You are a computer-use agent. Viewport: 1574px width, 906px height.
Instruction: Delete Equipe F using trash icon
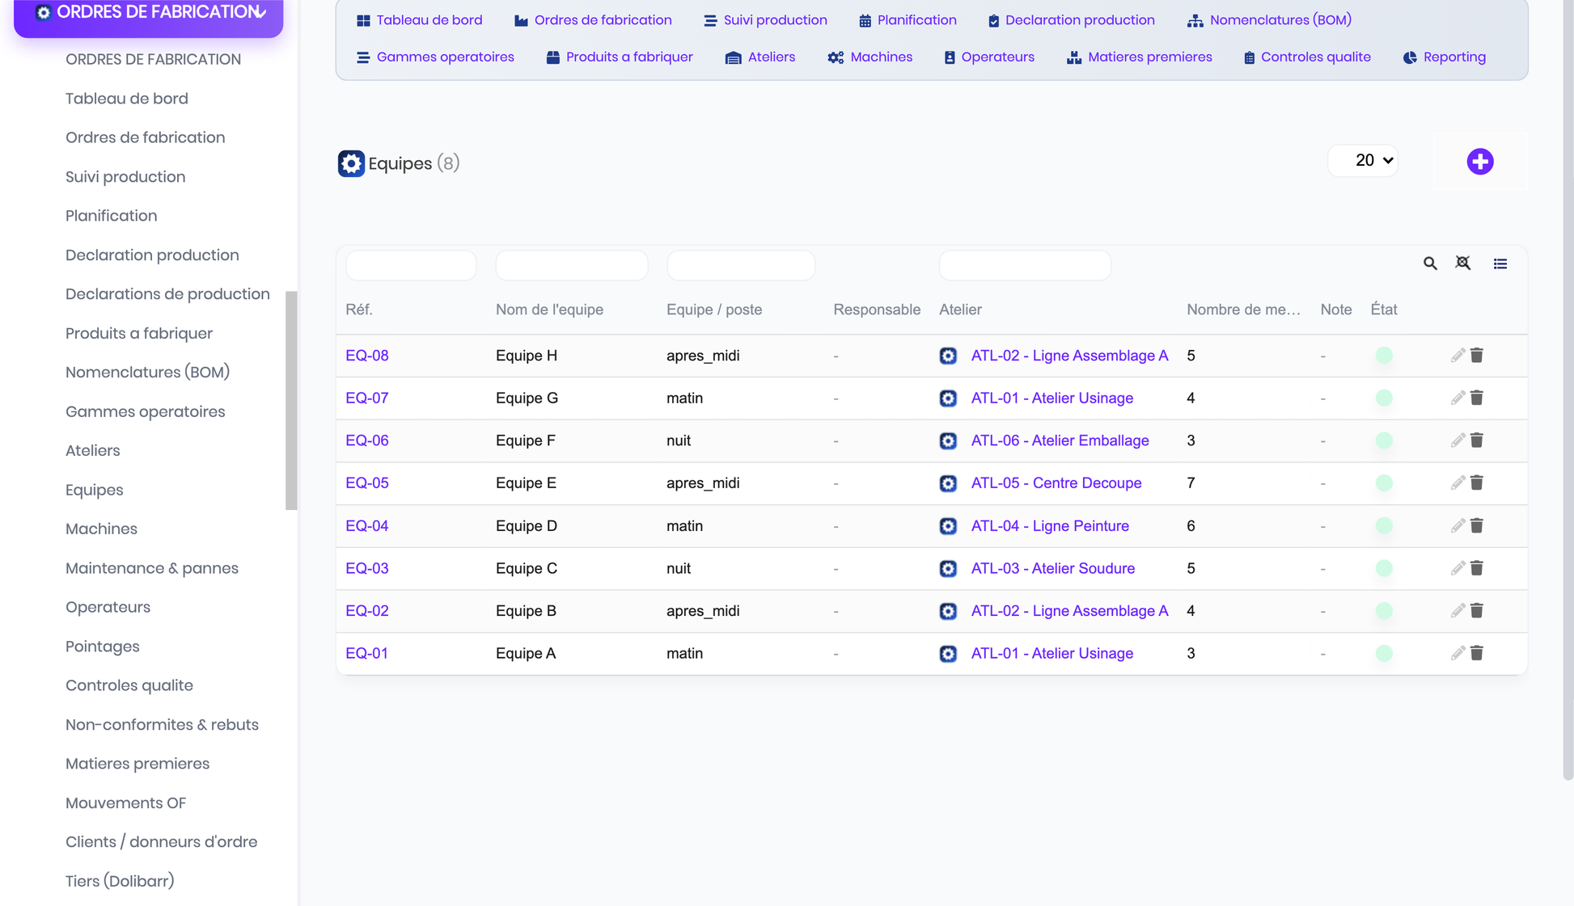pyautogui.click(x=1477, y=440)
